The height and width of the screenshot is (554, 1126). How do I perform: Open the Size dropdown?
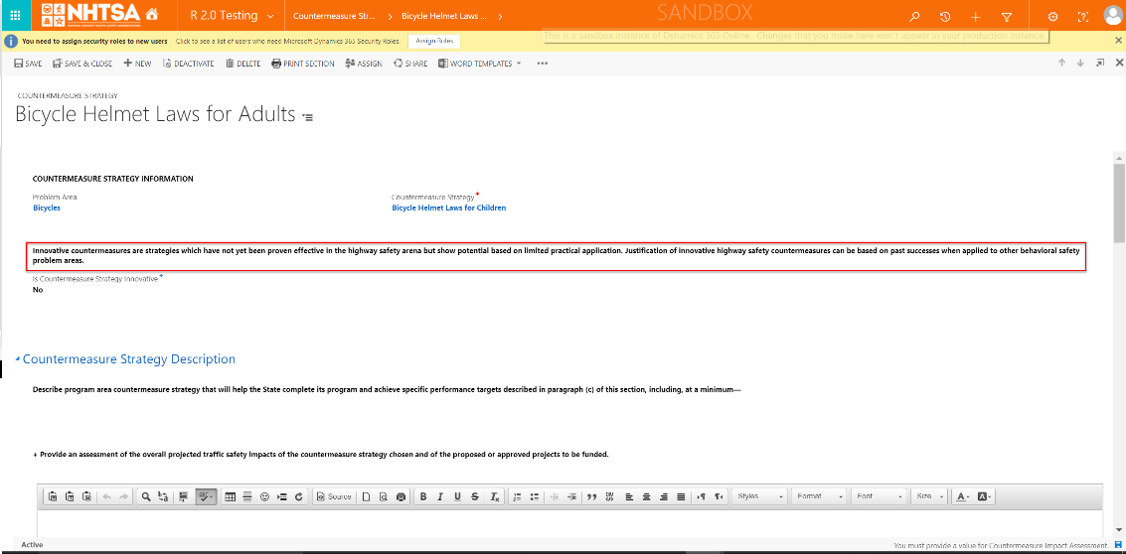coord(929,496)
